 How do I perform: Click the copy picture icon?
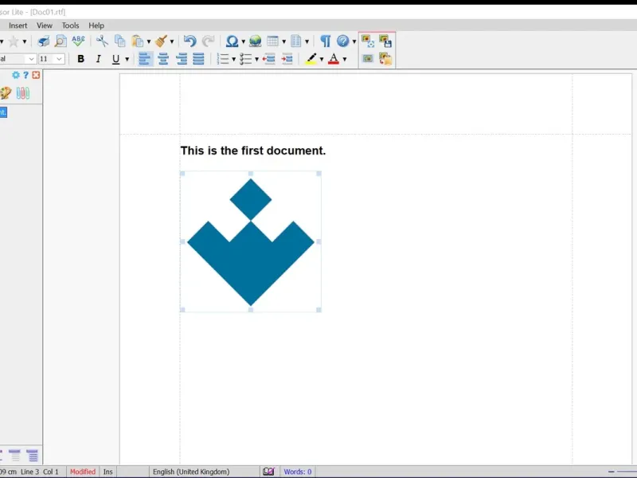[x=385, y=59]
